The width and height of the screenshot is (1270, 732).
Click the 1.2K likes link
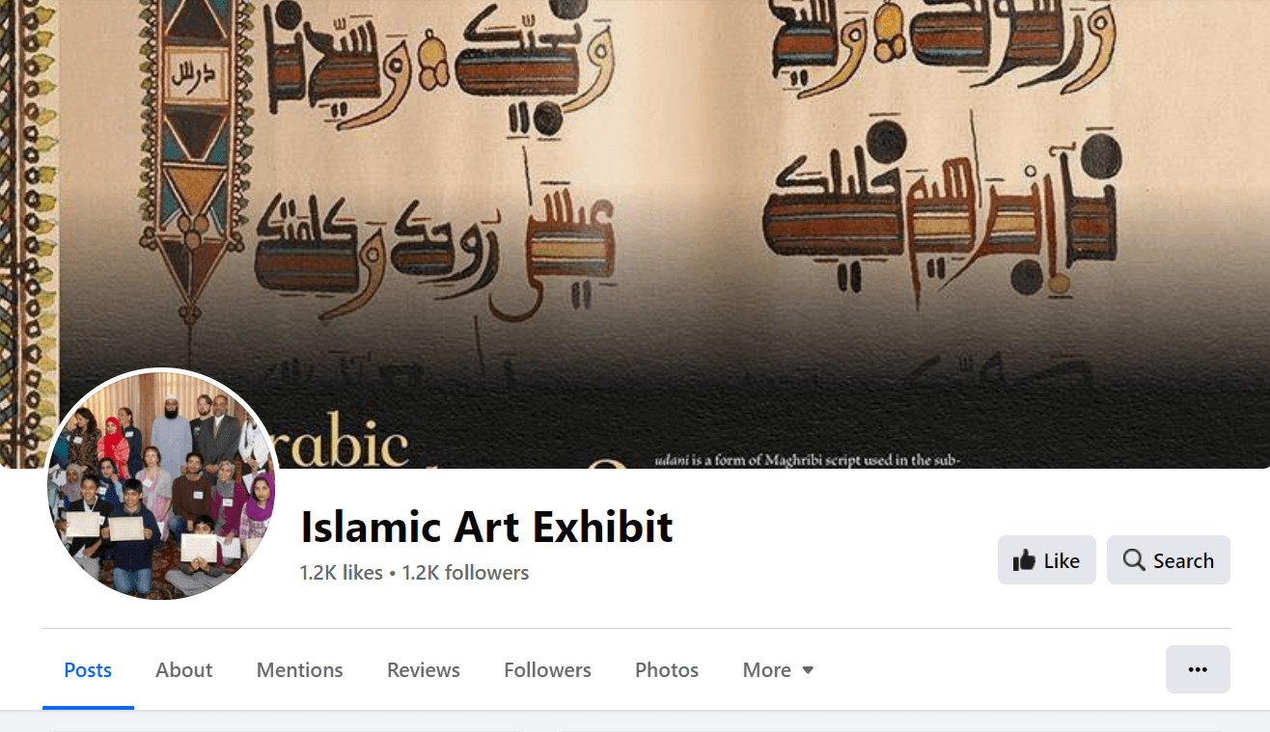pyautogui.click(x=342, y=573)
